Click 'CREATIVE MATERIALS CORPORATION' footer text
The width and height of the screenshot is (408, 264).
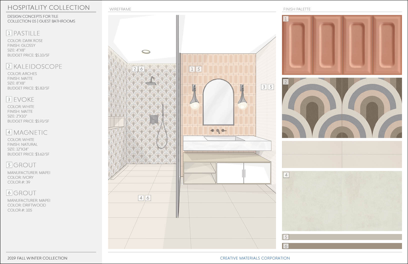click(x=255, y=258)
